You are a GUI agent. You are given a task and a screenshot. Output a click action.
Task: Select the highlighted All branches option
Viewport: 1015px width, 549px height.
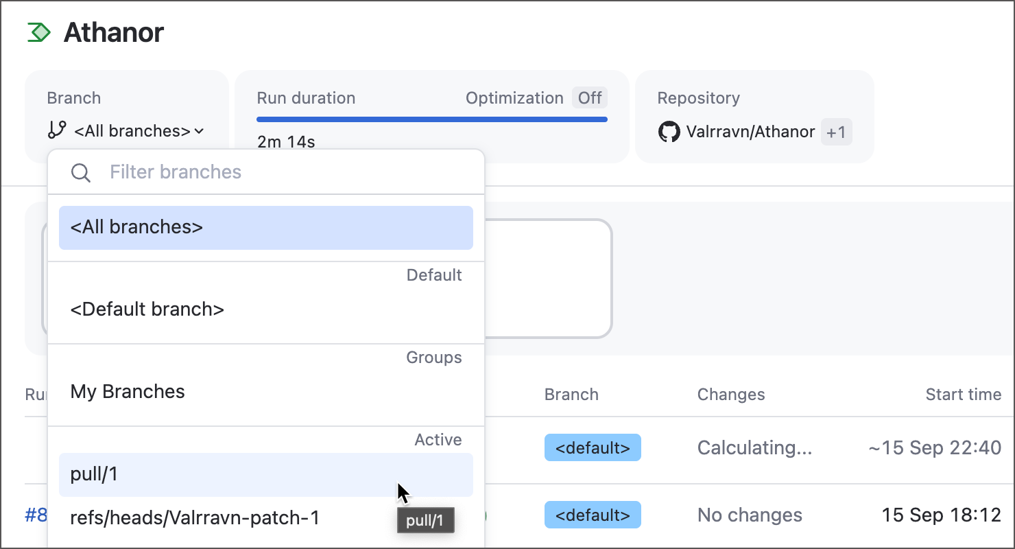pyautogui.click(x=266, y=227)
